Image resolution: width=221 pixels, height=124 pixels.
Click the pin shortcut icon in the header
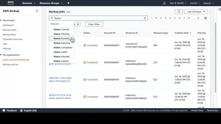tap(68, 3)
